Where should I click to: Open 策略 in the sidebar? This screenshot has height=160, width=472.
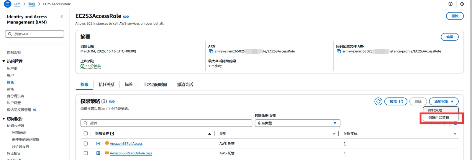(x=10, y=89)
